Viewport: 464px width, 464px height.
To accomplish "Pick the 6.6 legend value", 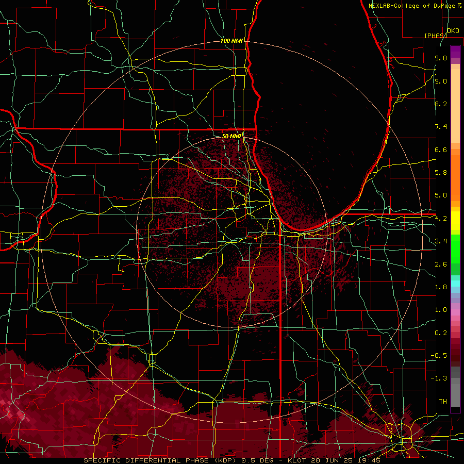I will (x=441, y=150).
